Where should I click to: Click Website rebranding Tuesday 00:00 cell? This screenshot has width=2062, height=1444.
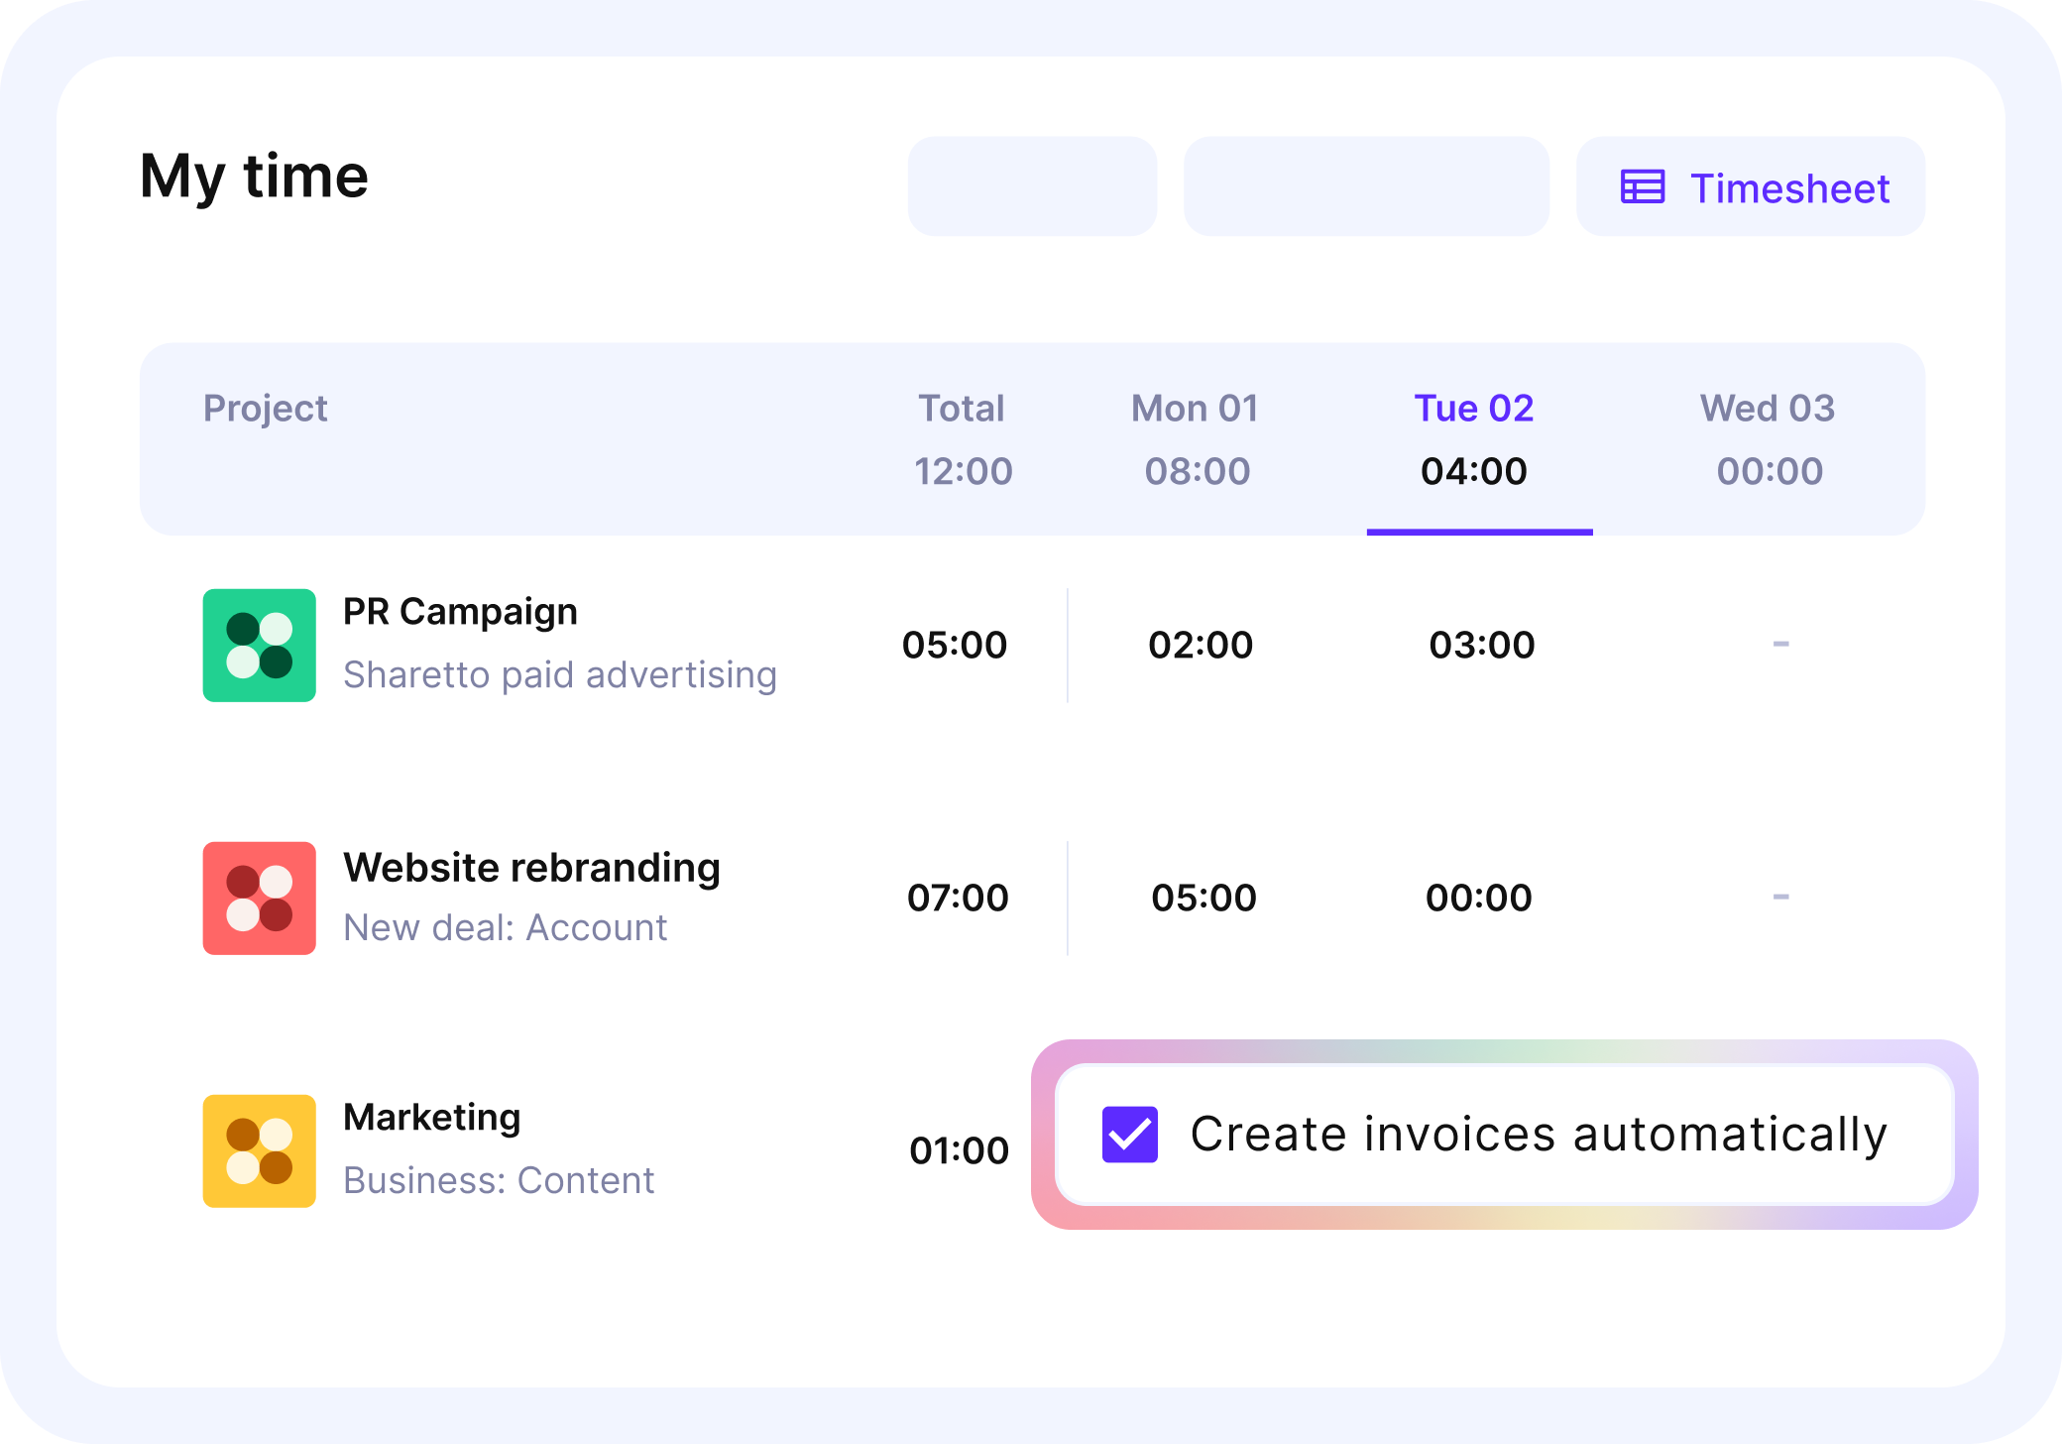click(1478, 899)
